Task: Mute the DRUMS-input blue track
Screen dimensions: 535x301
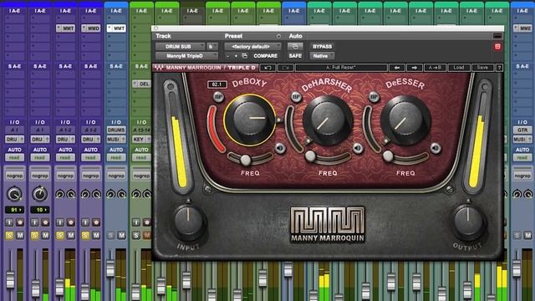Action: click(121, 235)
